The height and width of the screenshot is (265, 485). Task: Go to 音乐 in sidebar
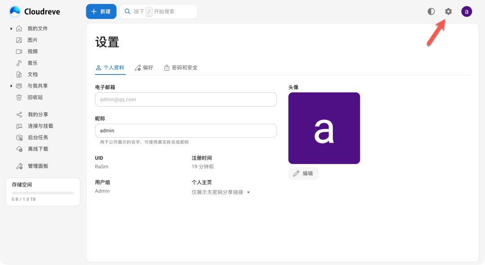[32, 63]
